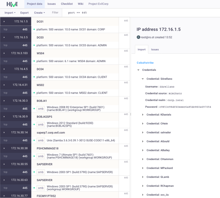Screen dimensions: 220x198
Task: Click the panel divider drag handle dots
Action: pyautogui.click(x=131, y=114)
